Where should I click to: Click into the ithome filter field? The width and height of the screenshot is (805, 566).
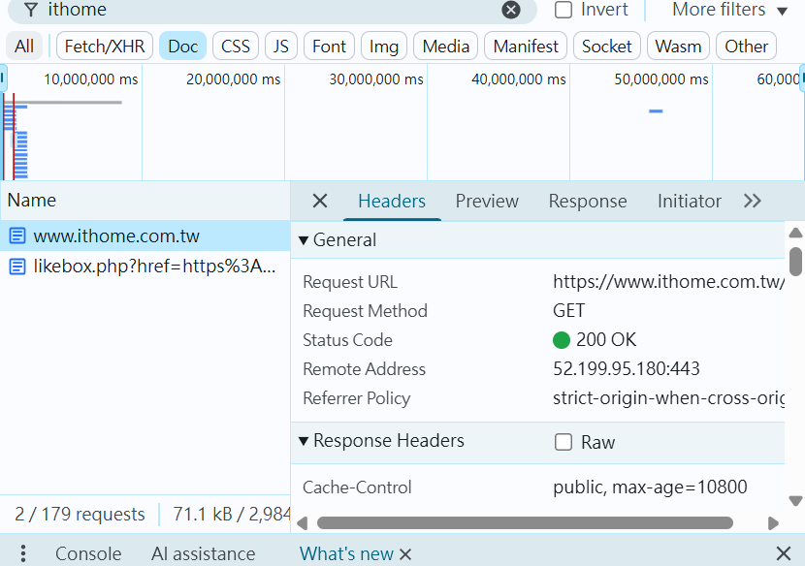[x=273, y=10]
